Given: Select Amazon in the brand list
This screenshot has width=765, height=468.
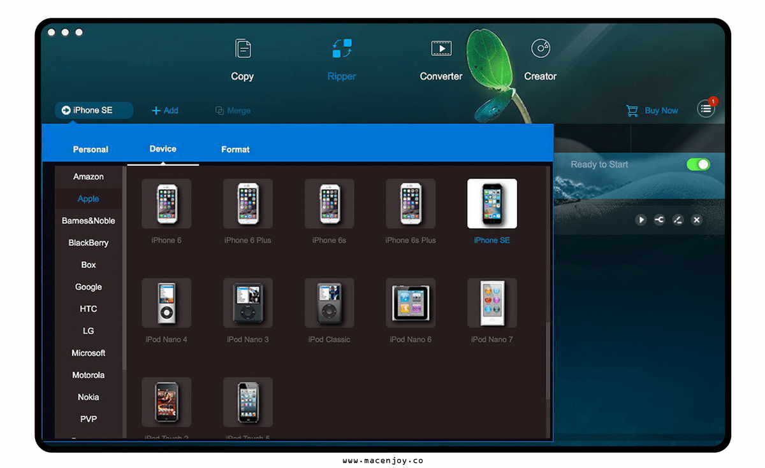Looking at the screenshot, I should click(x=89, y=177).
